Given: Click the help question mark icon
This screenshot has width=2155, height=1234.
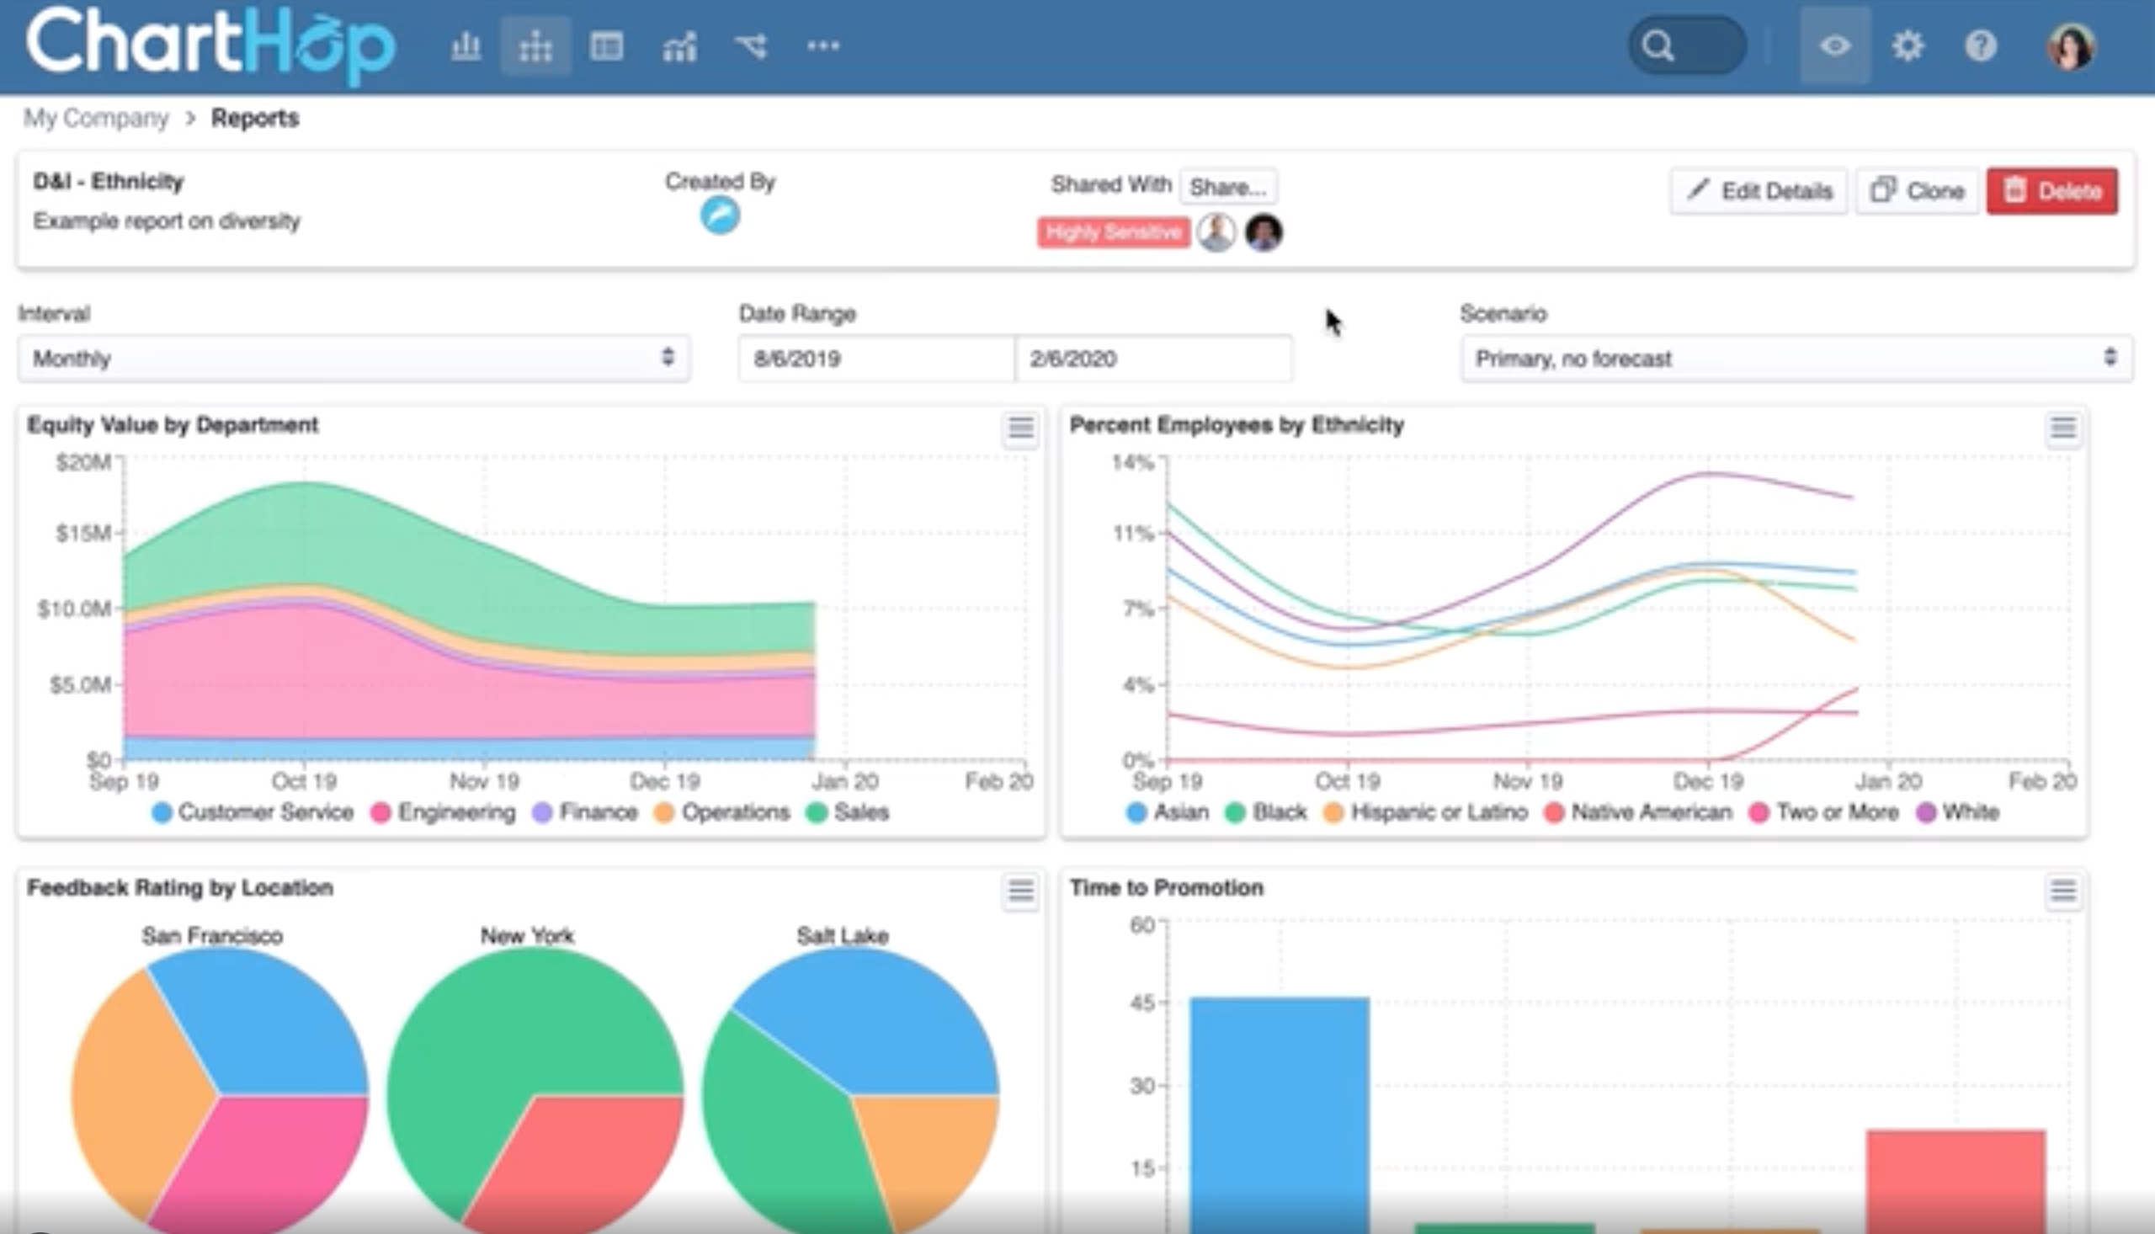Looking at the screenshot, I should pyautogui.click(x=1981, y=45).
